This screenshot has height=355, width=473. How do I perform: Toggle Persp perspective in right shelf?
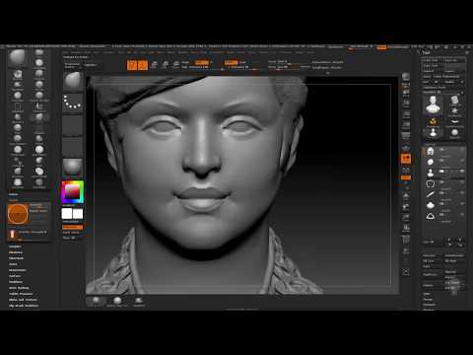point(406,136)
